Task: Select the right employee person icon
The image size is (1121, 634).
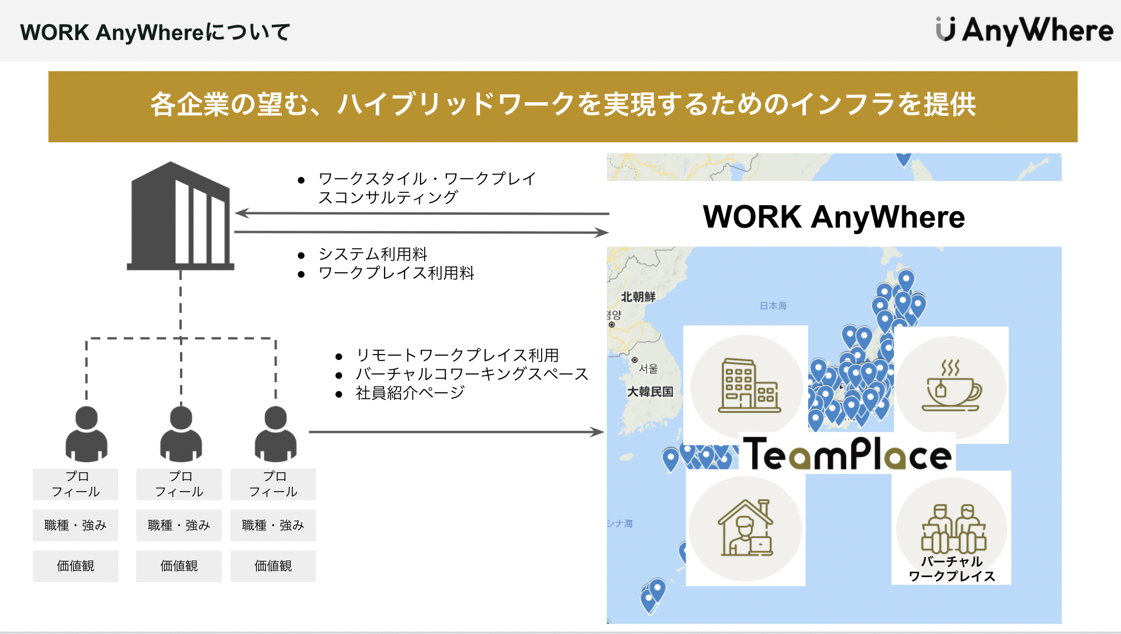Action: pyautogui.click(x=275, y=434)
